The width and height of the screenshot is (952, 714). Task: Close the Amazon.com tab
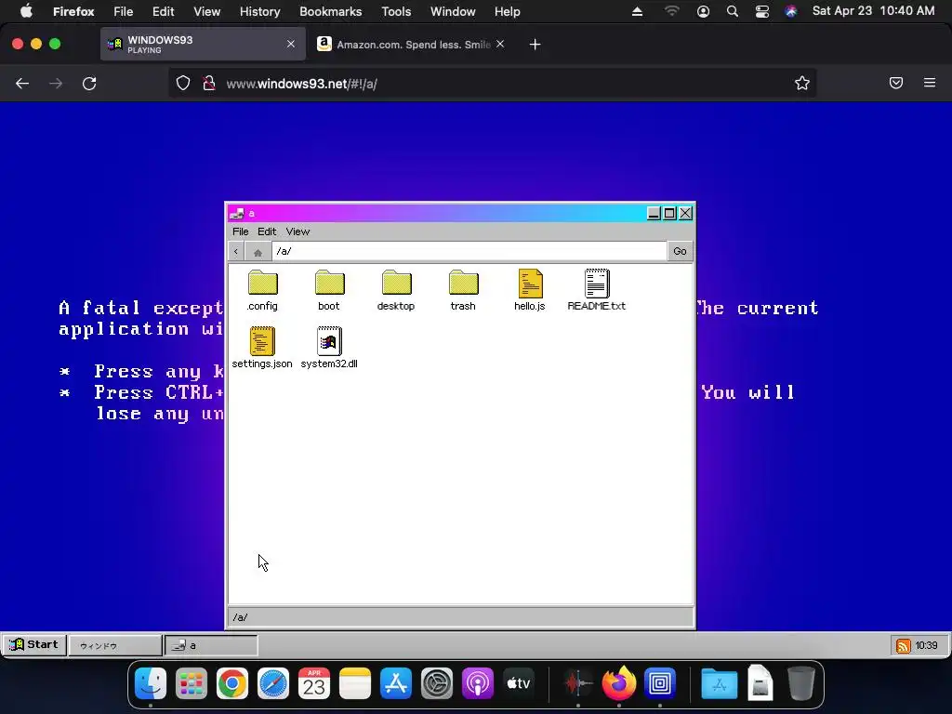[x=499, y=44]
